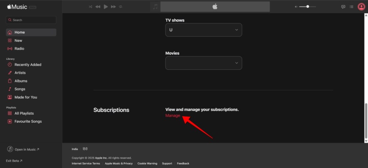The image size is (368, 168).
Task: Skip to next track
Action: click(113, 7)
